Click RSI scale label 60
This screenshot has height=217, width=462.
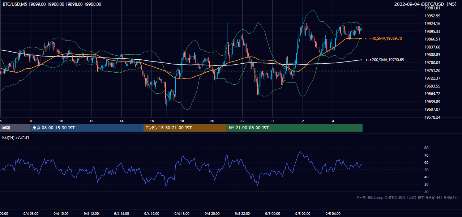tap(426, 162)
